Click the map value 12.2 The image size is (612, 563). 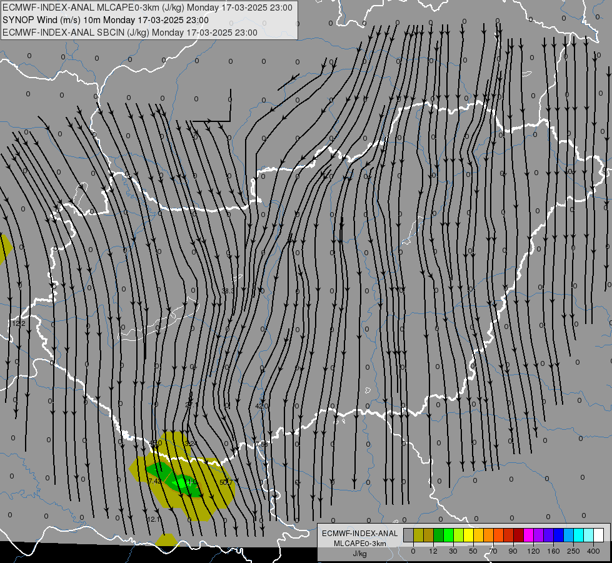click(x=19, y=323)
